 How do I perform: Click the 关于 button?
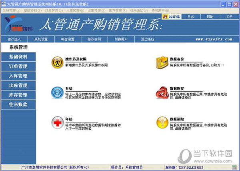coord(229,17)
